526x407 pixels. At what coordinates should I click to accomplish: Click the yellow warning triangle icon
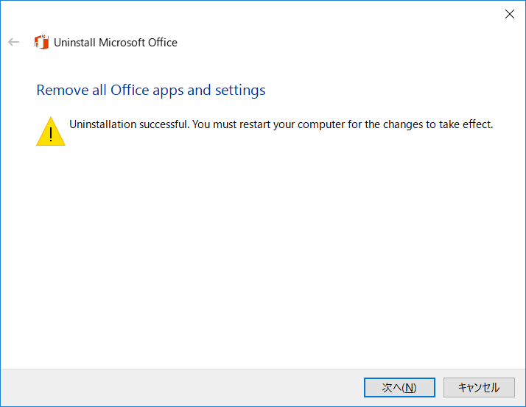pyautogui.click(x=51, y=132)
